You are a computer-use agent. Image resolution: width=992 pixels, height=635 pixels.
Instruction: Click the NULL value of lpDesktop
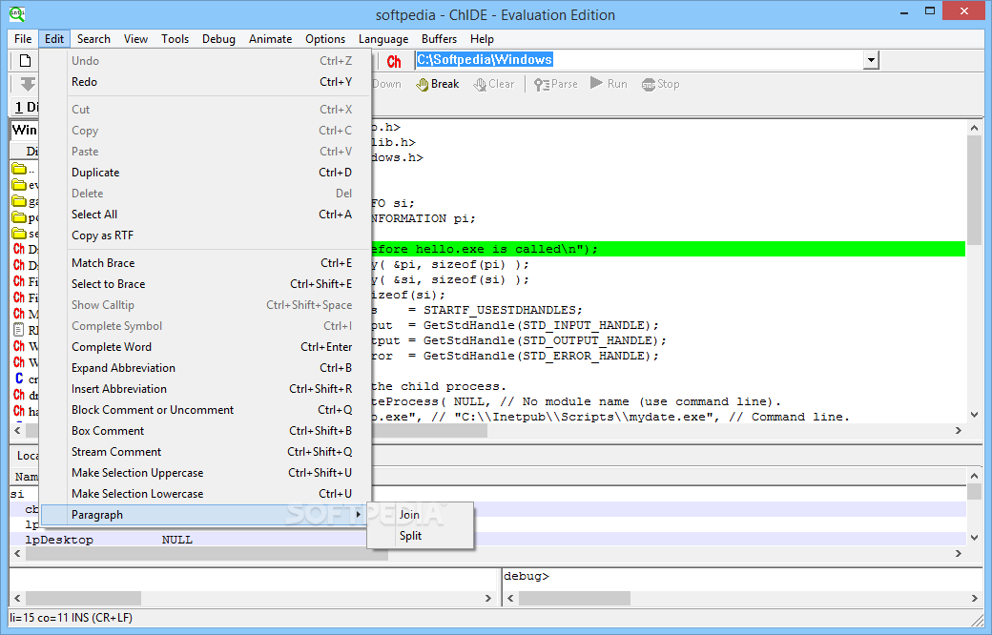coord(177,540)
